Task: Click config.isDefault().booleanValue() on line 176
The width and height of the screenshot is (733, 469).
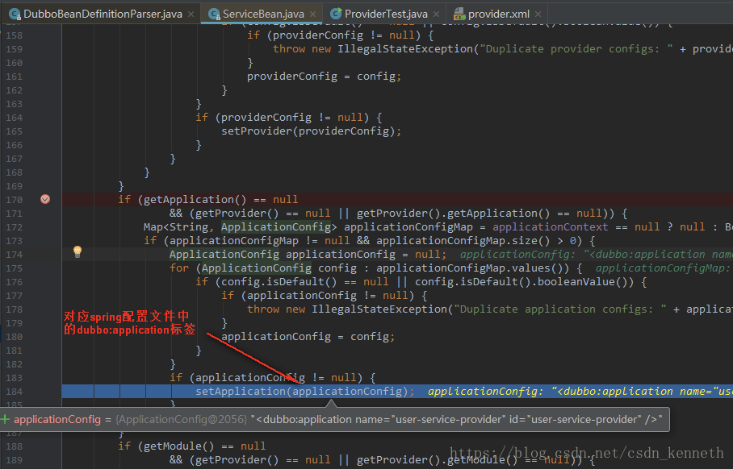Action: [525, 282]
